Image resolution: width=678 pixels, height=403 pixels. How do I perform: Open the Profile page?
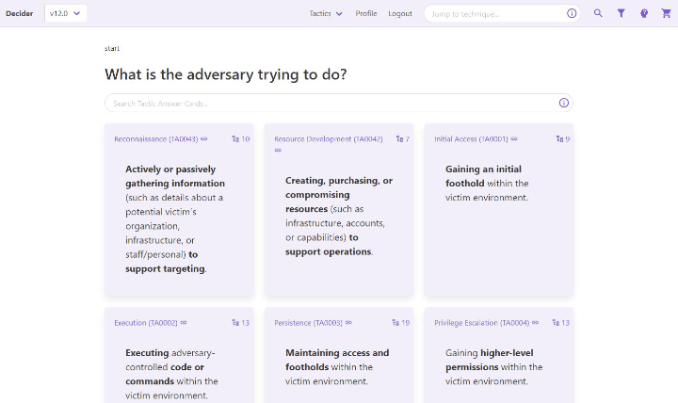366,13
